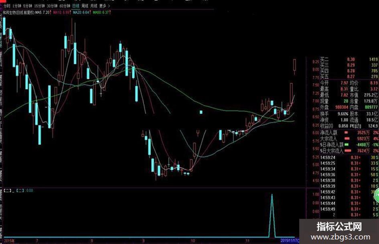This screenshot has height=244, width=379.
Task: Click the PE(动) value 124.9
Action: pyautogui.click(x=373, y=126)
